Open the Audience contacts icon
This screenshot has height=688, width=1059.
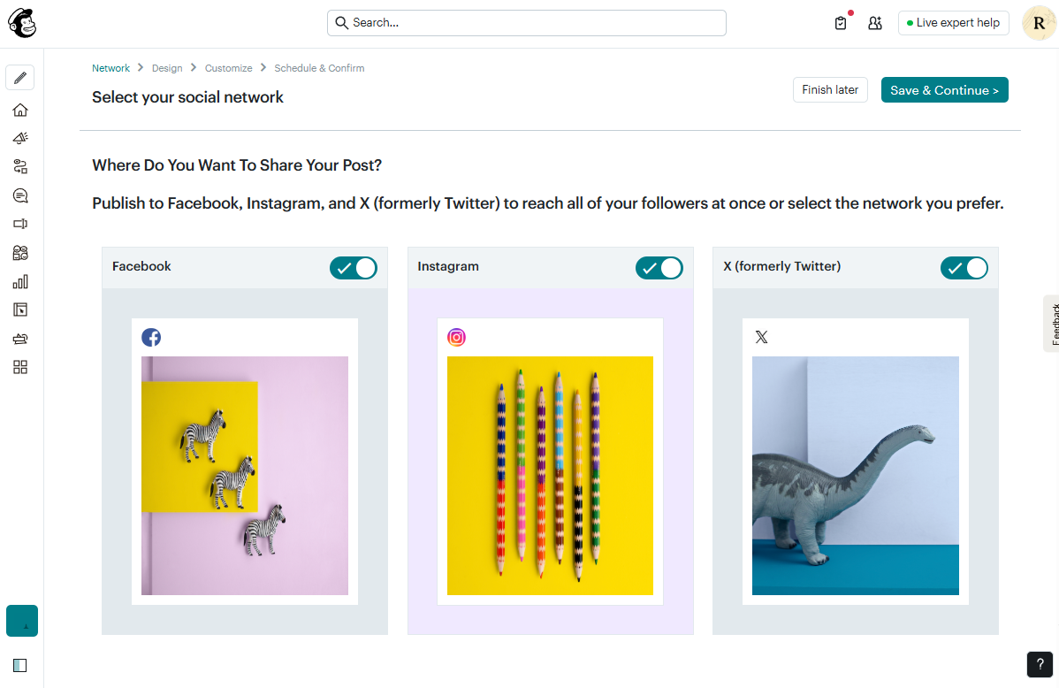[x=19, y=252]
